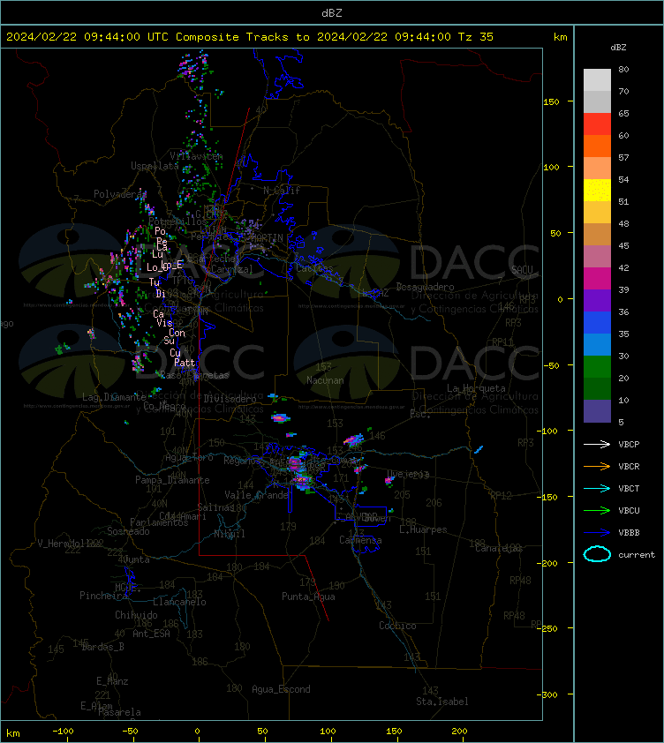Screen dimensions: 664x743
Task: Click the 'Uspallata' map label
Action: point(155,166)
